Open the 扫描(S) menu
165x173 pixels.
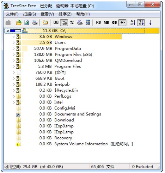pos(29,14)
